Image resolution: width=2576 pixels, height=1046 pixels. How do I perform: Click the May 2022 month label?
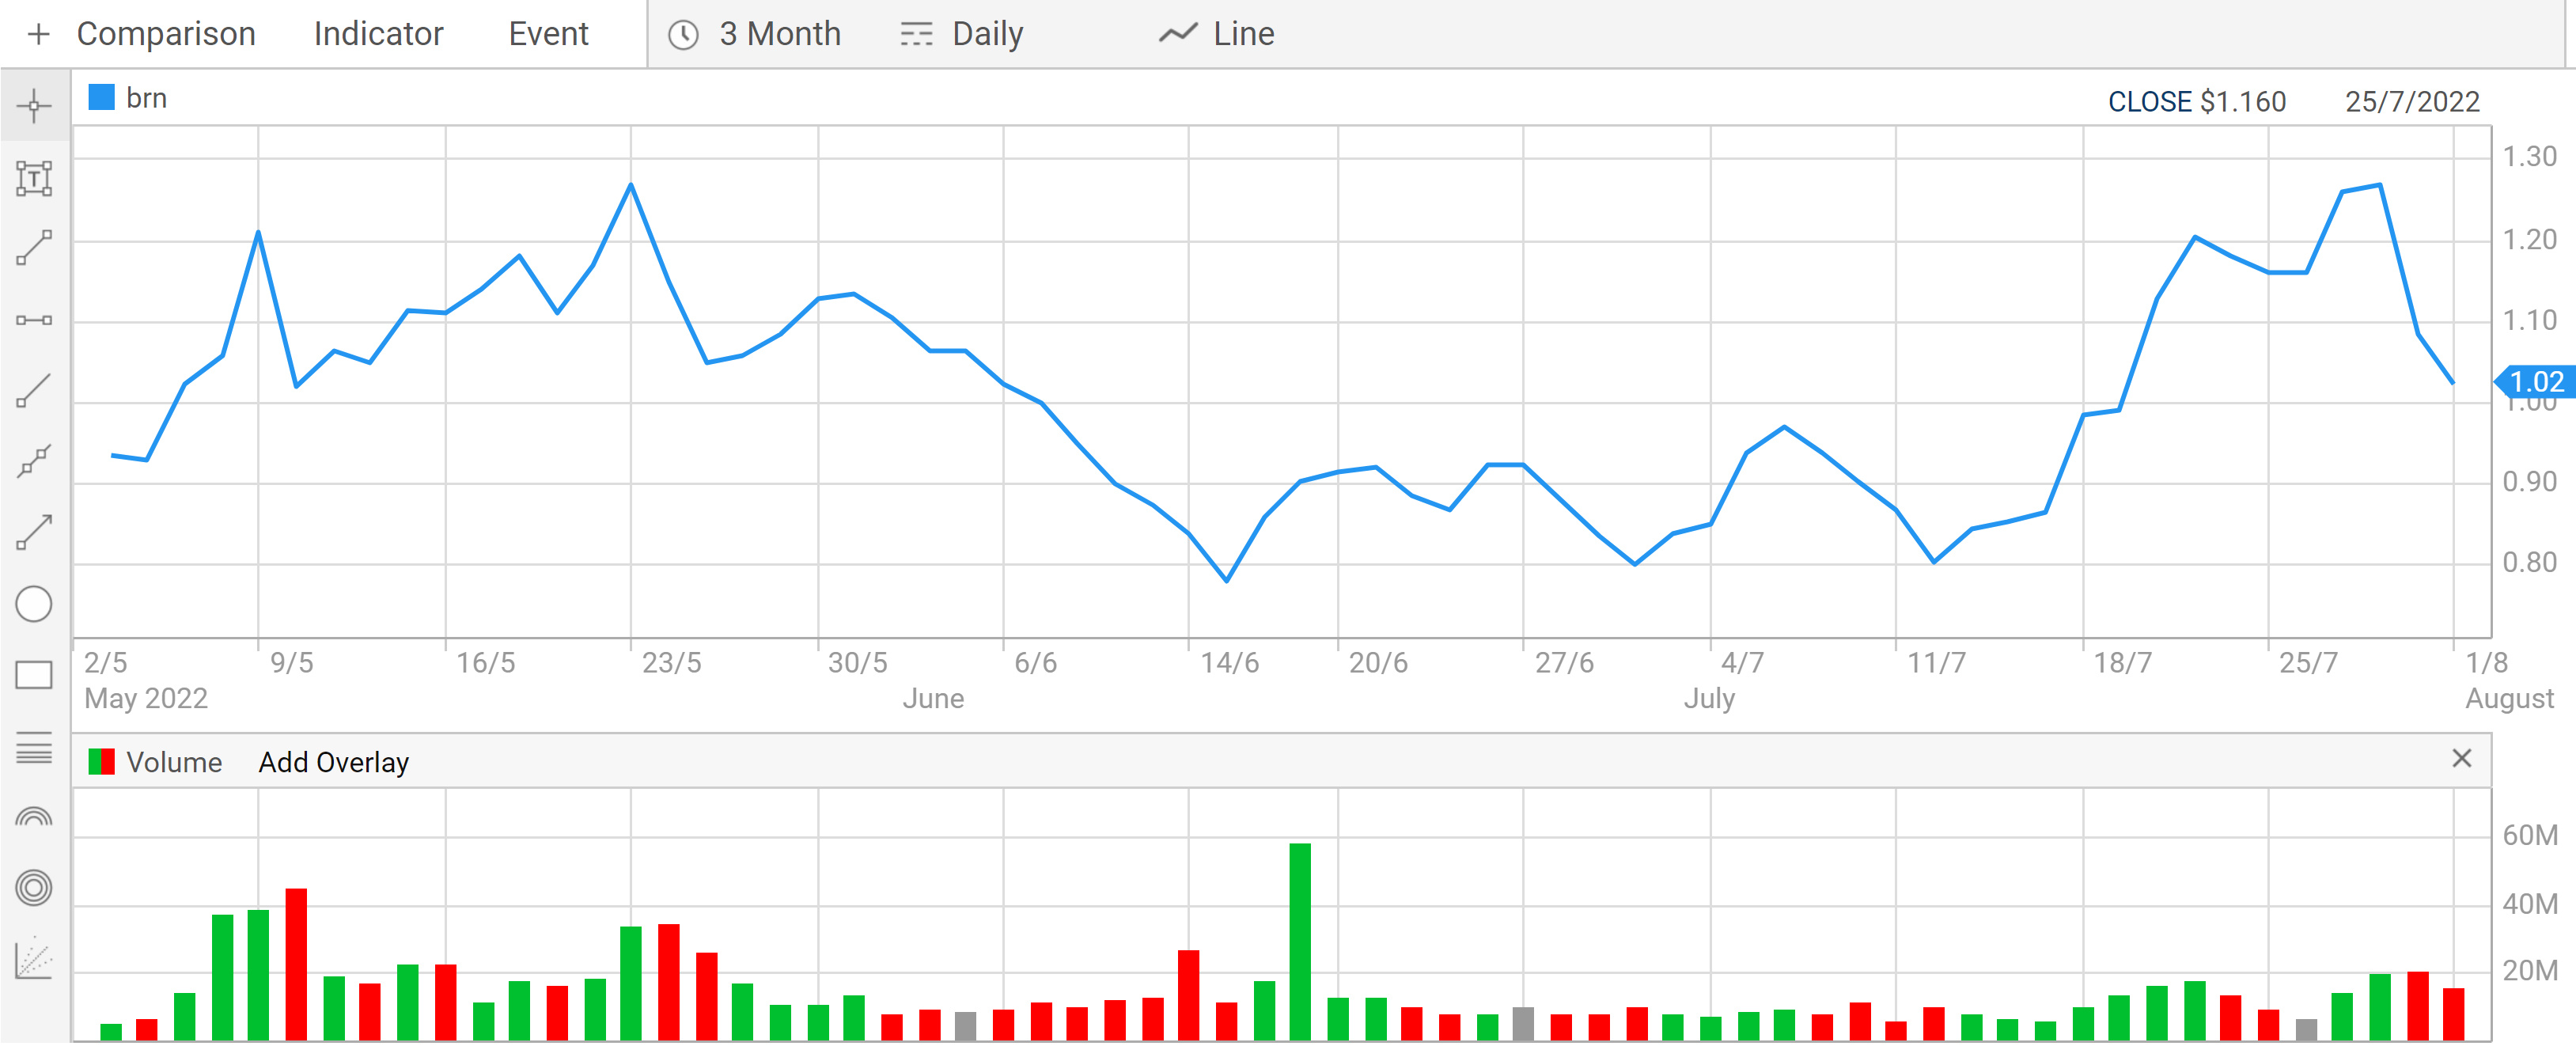[146, 698]
